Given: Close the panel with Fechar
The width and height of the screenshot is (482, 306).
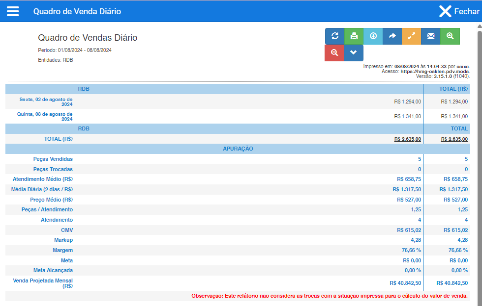Looking at the screenshot, I should coord(458,11).
